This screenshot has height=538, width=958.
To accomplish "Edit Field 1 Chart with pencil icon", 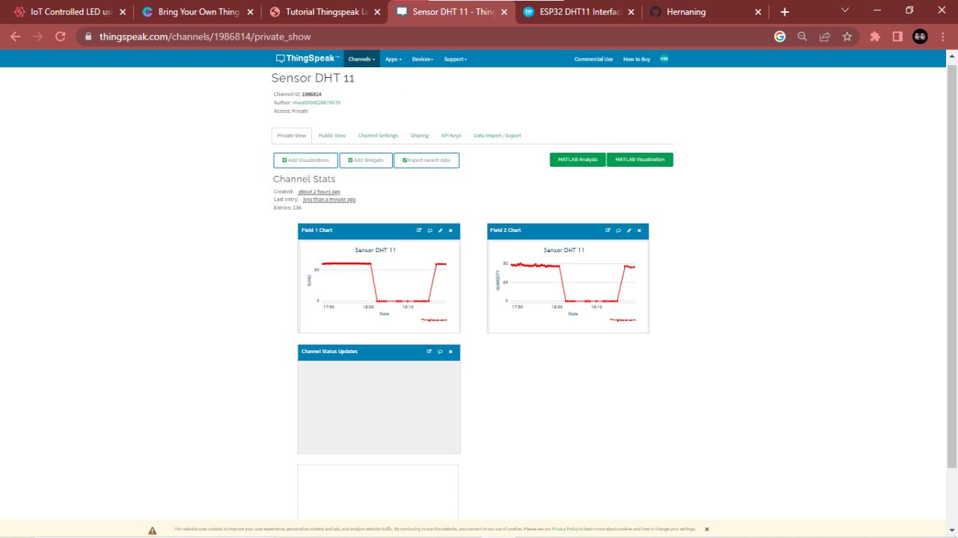I will (440, 230).
